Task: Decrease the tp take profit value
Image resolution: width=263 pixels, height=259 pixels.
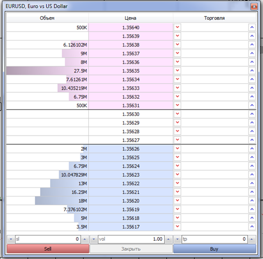Action: (177, 239)
